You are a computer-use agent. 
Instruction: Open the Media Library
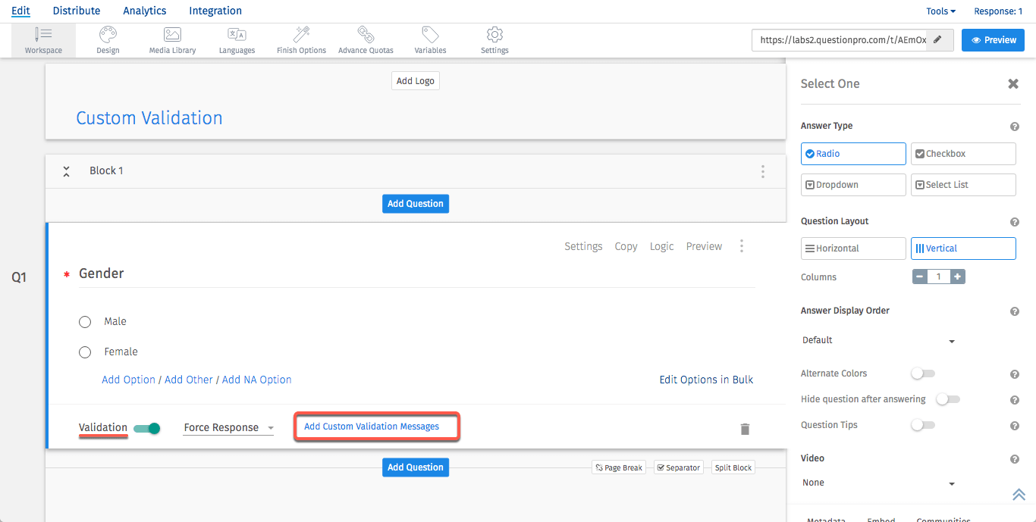point(172,40)
